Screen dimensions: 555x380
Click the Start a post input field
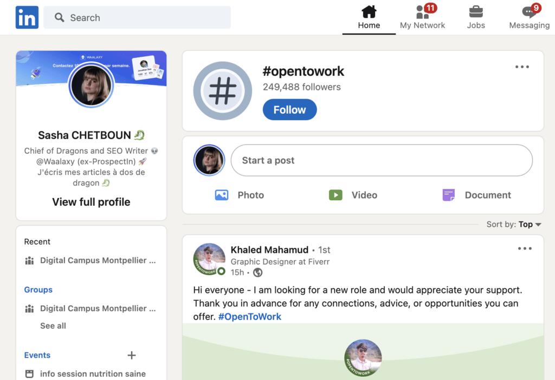[382, 160]
